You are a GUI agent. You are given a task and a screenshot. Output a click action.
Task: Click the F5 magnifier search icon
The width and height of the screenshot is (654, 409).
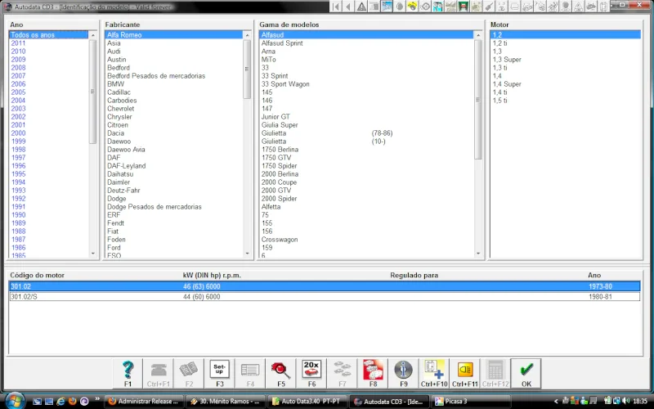(x=280, y=374)
